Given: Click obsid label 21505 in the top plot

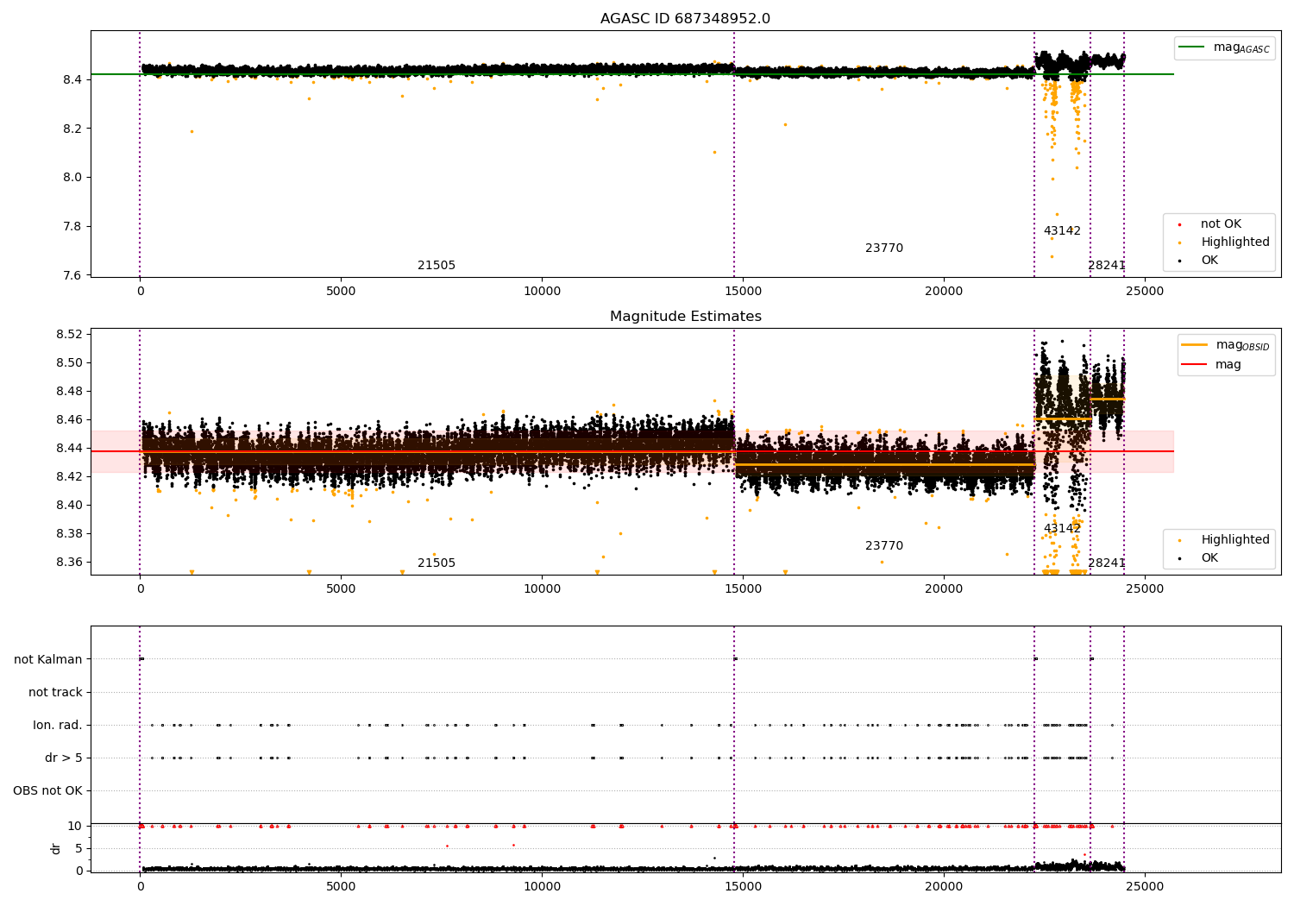Looking at the screenshot, I should point(437,266).
